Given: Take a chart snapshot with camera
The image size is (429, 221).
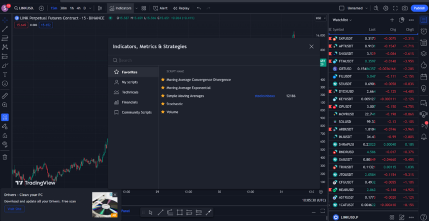Looking at the screenshot, I should (x=404, y=8).
